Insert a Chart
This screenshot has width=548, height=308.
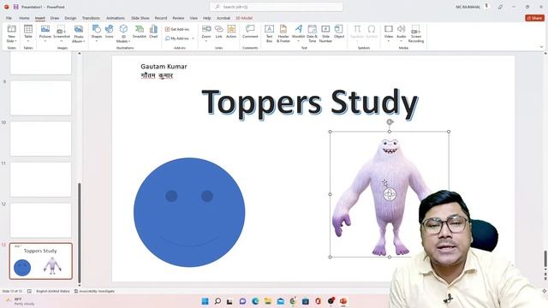pyautogui.click(x=153, y=32)
